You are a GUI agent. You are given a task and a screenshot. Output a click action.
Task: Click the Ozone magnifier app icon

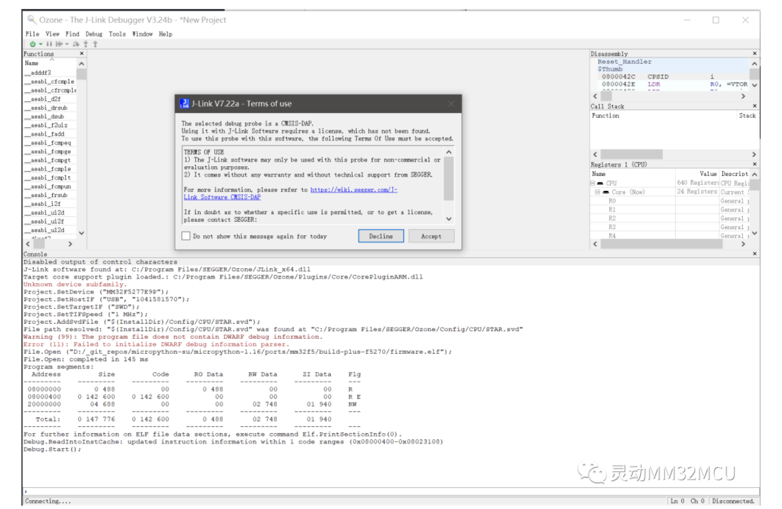pos(32,20)
